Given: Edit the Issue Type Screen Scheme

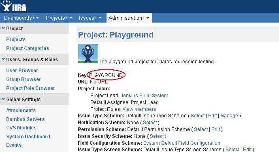Looking at the screenshot, I should (x=247, y=149).
